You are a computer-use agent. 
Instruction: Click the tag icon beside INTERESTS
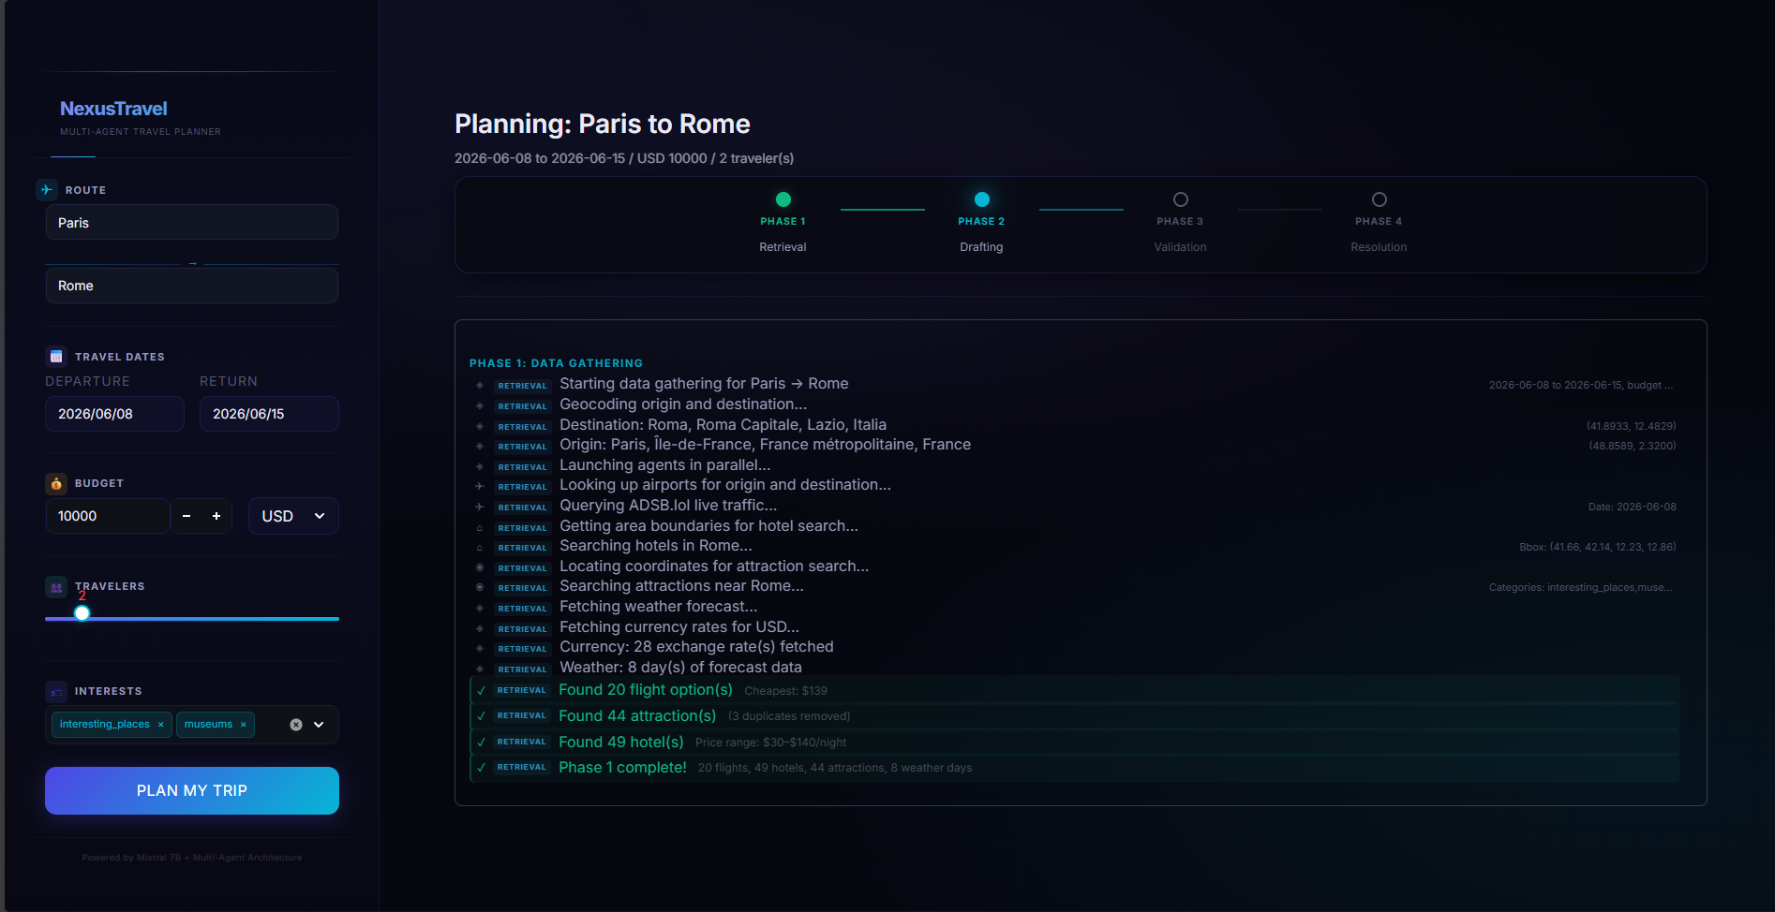point(56,692)
